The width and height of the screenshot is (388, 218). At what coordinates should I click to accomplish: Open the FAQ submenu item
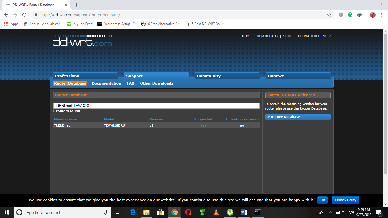pyautogui.click(x=131, y=83)
